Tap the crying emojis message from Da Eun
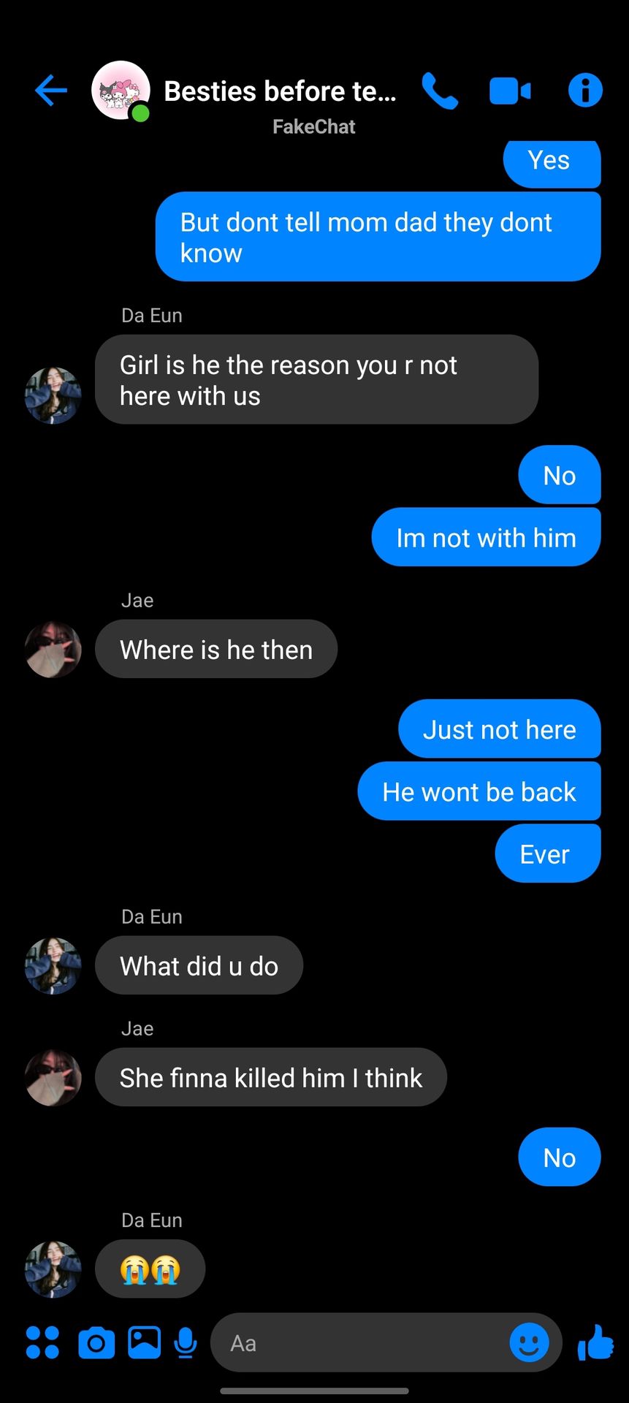This screenshot has height=1403, width=629. (x=150, y=1269)
